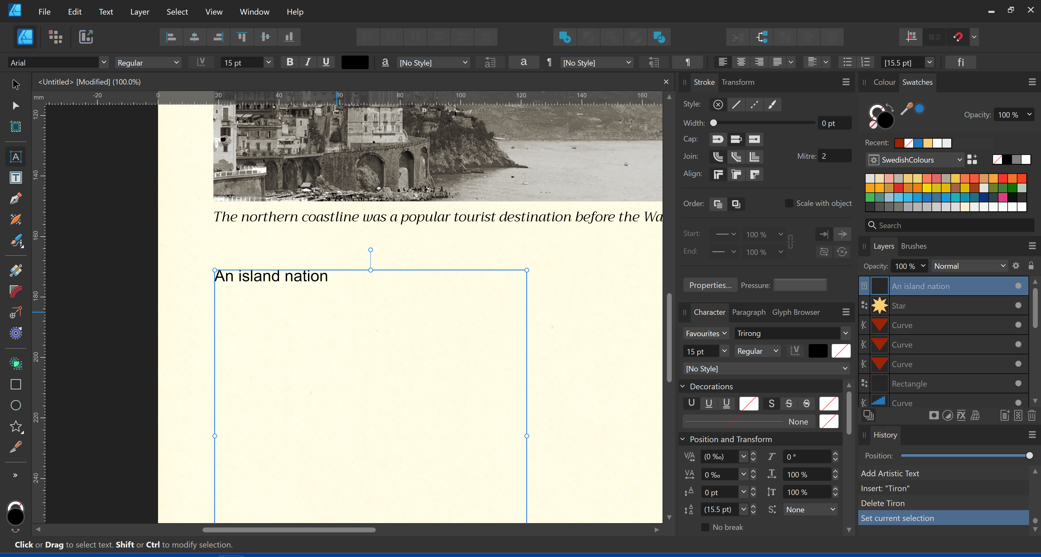Select the Star shape tool
This screenshot has height=557, width=1041.
(15, 426)
